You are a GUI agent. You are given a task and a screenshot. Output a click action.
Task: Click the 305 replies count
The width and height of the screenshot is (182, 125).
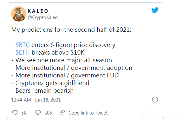click(48, 113)
